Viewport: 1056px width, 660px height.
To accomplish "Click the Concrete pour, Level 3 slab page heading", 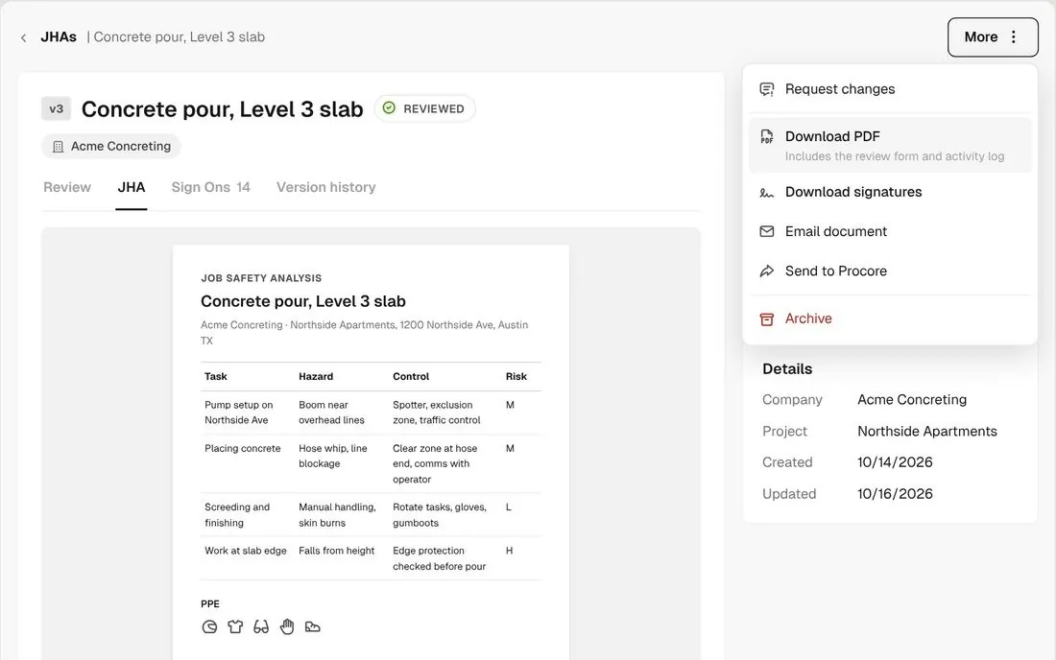I will coord(223,109).
